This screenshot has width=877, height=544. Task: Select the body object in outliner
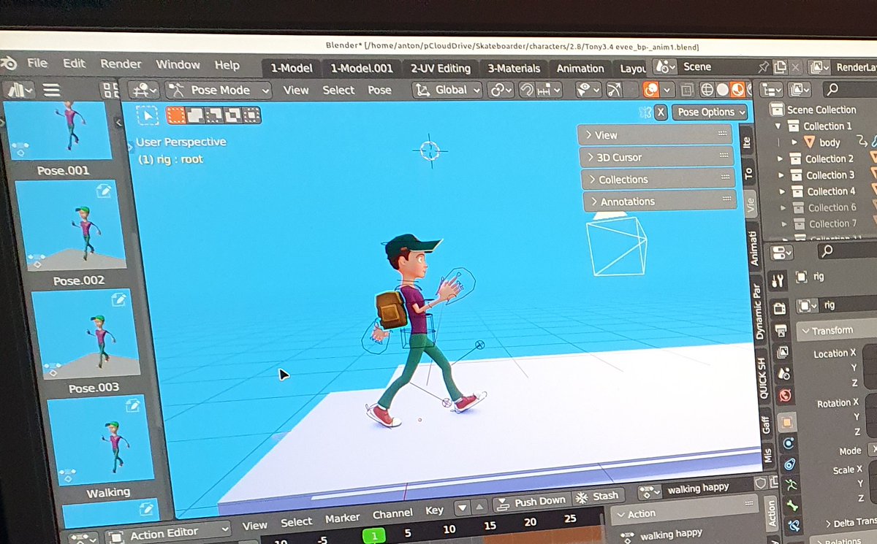click(x=829, y=142)
